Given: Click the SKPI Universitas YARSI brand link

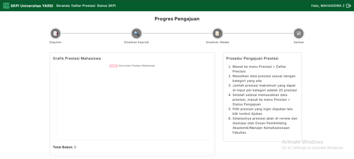Looking at the screenshot, I should [x=32, y=6].
